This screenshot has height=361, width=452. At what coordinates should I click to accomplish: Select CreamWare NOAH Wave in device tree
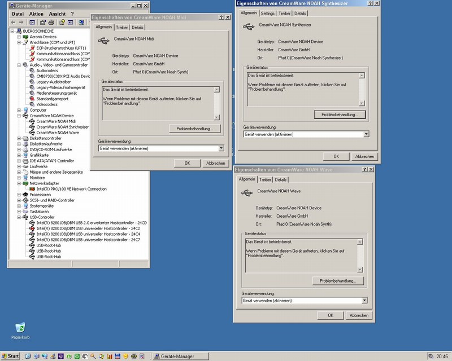(58, 133)
